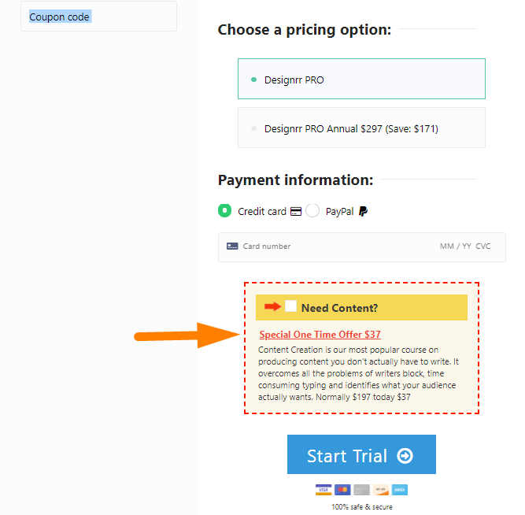Click the arrow circle icon on Start Trial
The image size is (525, 515).
tap(405, 456)
